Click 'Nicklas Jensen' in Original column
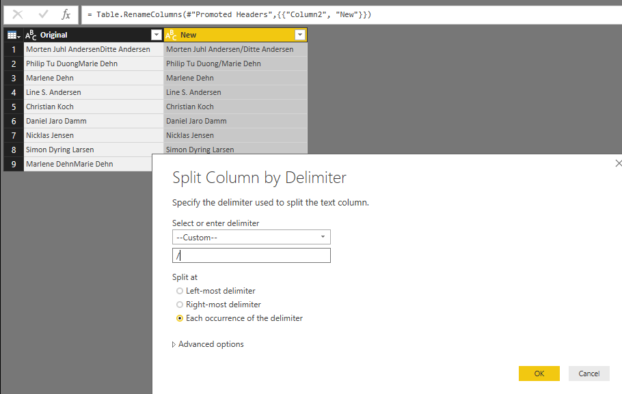Viewport: 622px width, 394px height. point(94,135)
